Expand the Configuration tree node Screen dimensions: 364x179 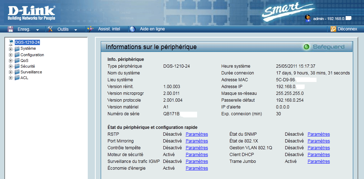[x=10, y=55]
